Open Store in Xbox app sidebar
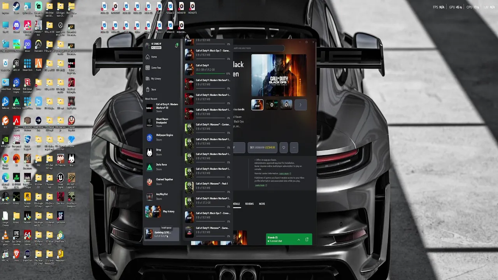The height and width of the screenshot is (280, 498). click(x=161, y=89)
